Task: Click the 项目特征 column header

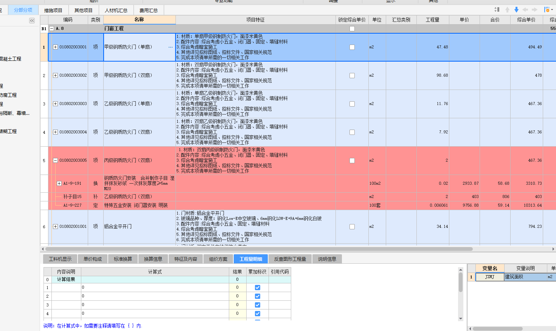Action: pyautogui.click(x=256, y=20)
